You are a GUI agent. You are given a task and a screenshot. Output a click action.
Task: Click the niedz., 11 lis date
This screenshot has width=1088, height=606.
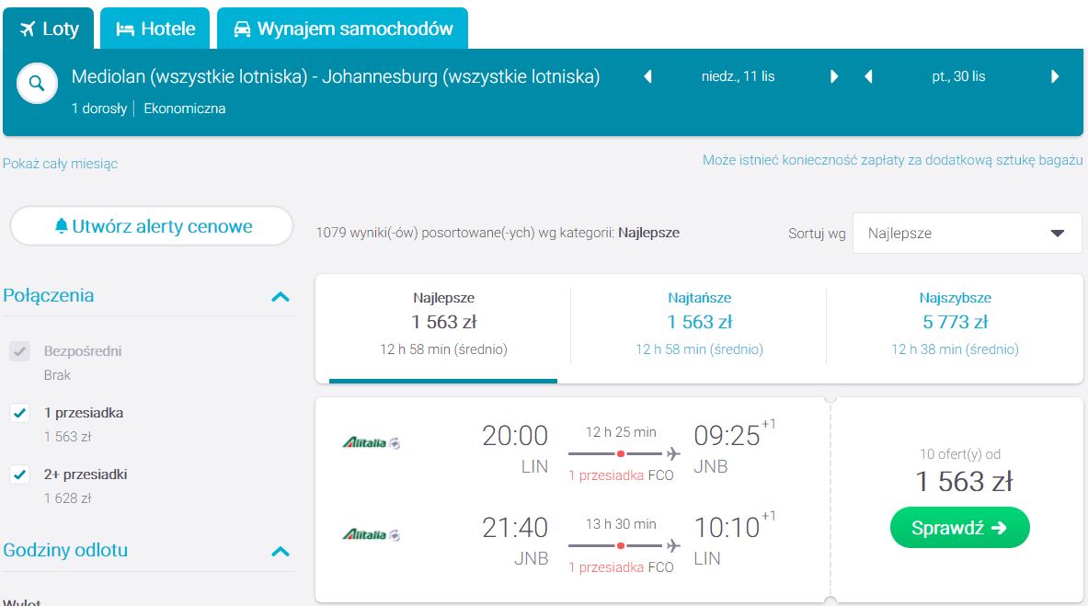click(739, 76)
